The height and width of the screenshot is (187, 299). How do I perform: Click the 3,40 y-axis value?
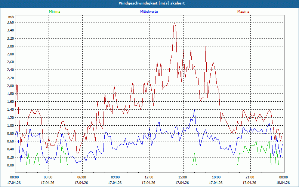(x=10, y=30)
